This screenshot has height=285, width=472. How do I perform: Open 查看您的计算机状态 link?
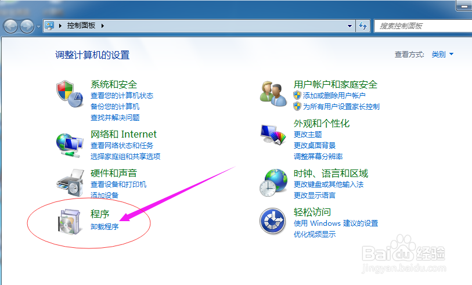click(122, 96)
